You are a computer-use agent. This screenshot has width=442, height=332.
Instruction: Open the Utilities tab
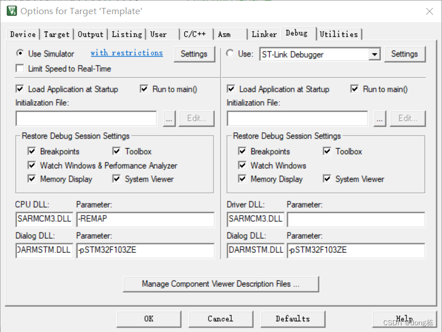coord(339,35)
